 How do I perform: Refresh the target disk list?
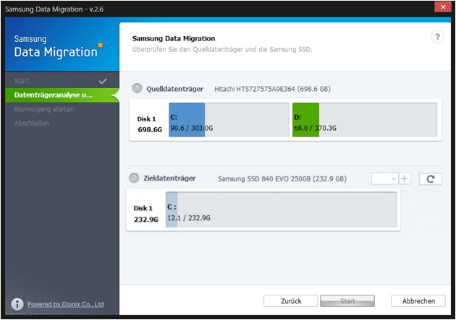point(431,178)
